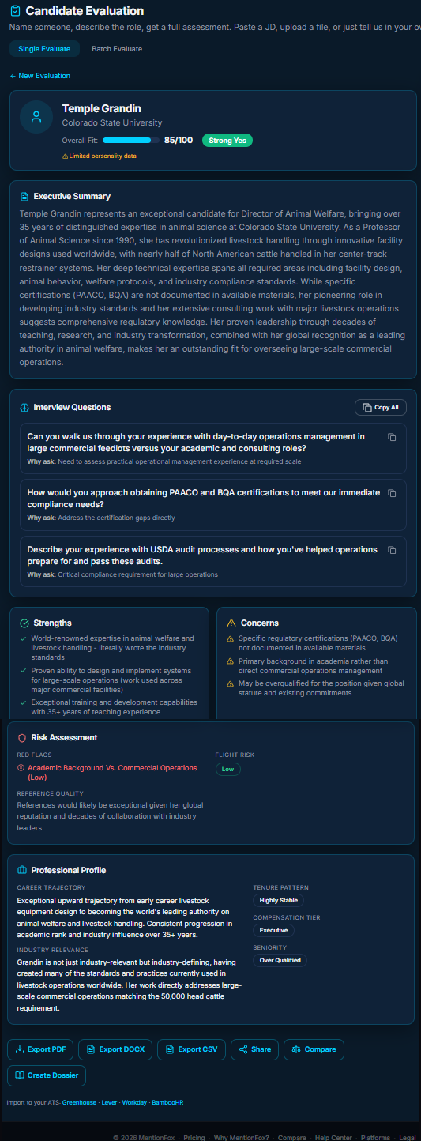
Task: Copy the PAACO and BQA certifications question
Action: tap(392, 493)
